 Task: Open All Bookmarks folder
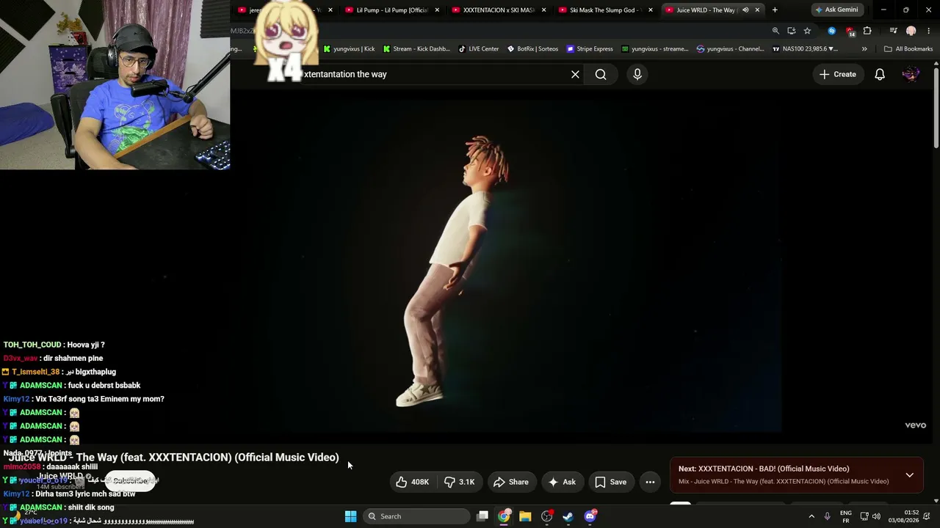908,49
